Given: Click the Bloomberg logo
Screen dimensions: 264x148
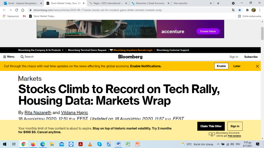Looking at the screenshot, I should [x=130, y=57].
